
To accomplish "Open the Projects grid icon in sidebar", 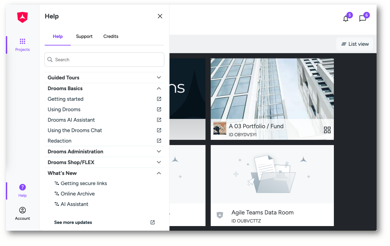I will [23, 41].
